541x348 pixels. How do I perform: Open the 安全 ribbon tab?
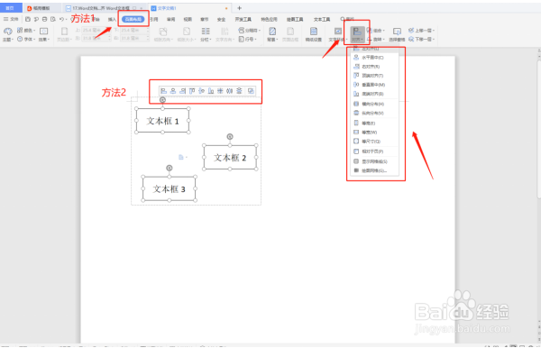221,19
